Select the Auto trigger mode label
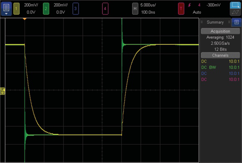 click(x=197, y=13)
